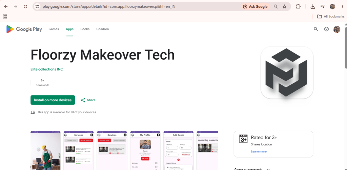Viewport: 347px width, 170px height.
Task: Bookmark this page with the star icon
Action: 284,7
